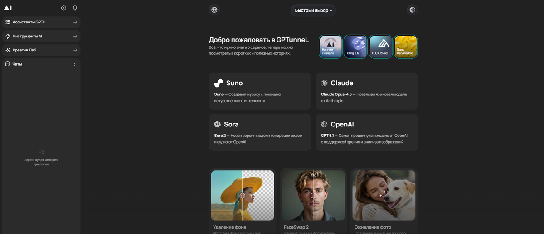Open the Kling 2.6 story thumbnail
This screenshot has height=234, width=544.
(355, 47)
